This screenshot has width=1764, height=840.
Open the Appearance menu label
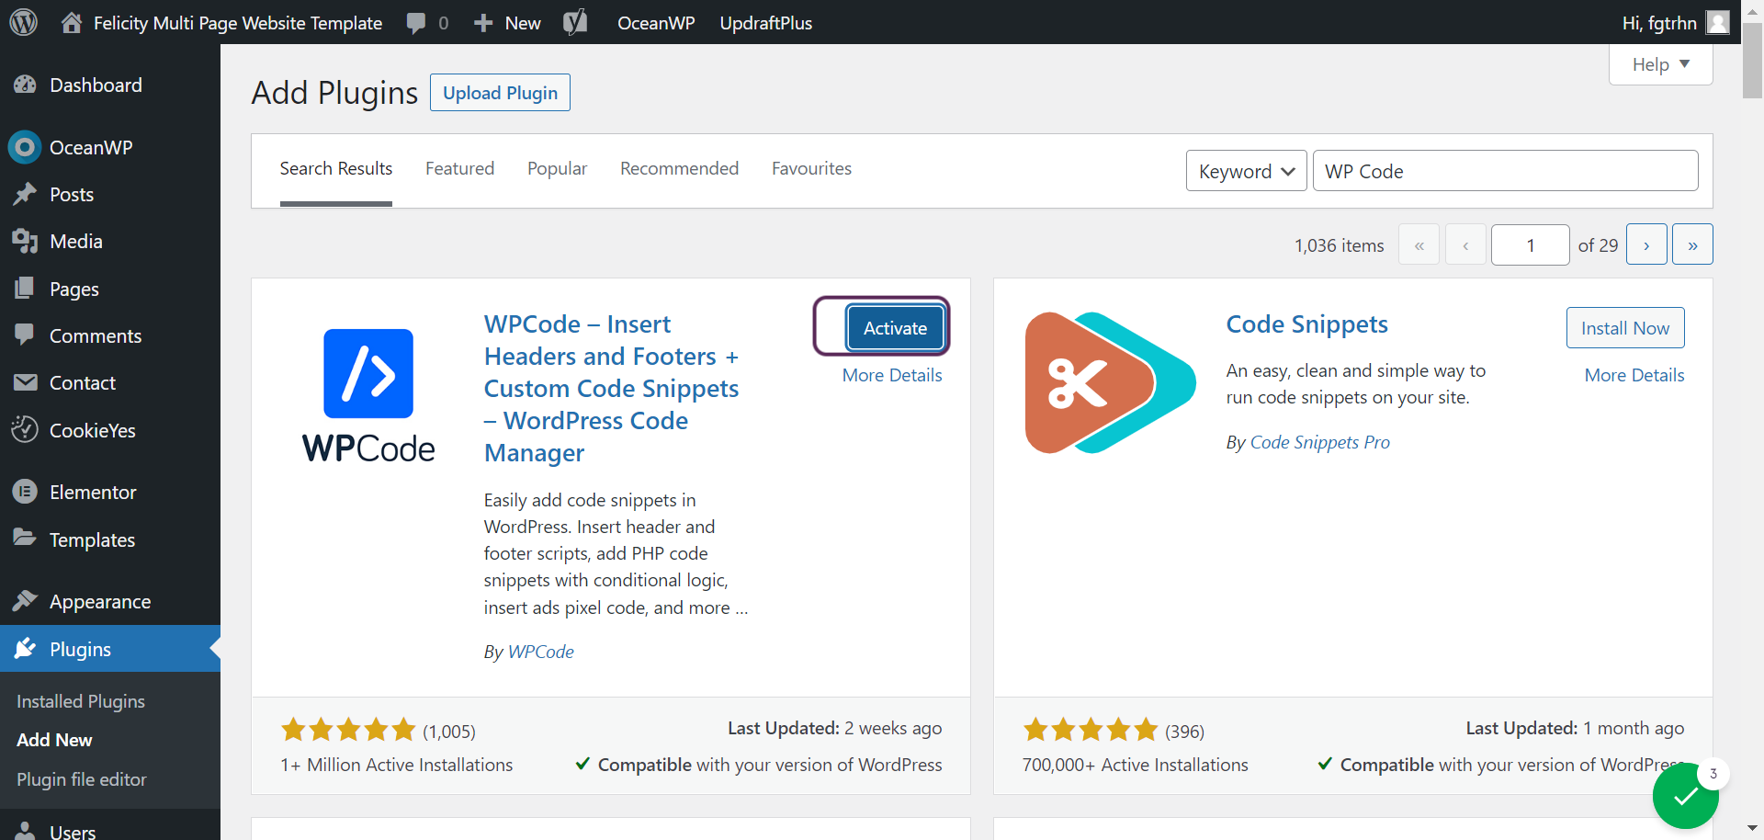coord(100,602)
